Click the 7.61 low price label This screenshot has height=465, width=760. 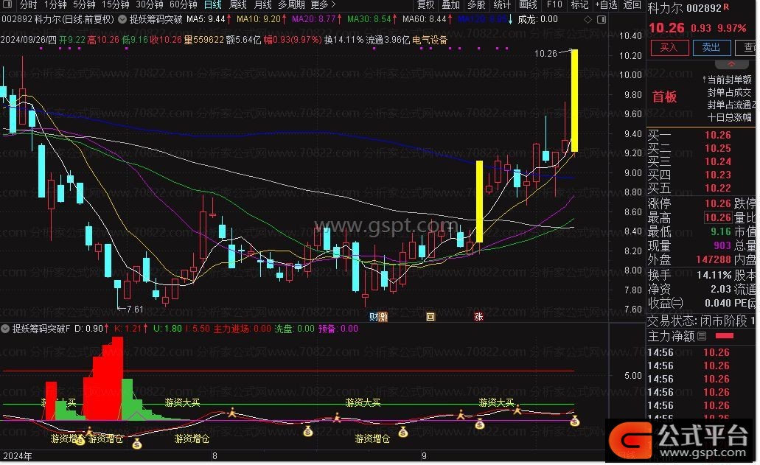135,309
